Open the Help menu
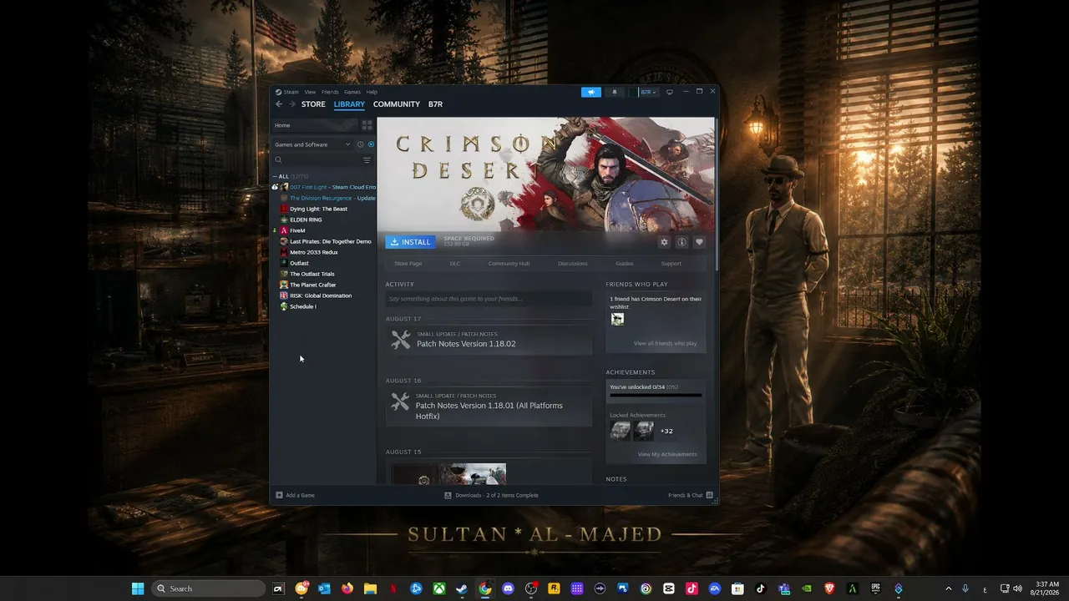Screen dimensions: 1069x601 click(372, 92)
